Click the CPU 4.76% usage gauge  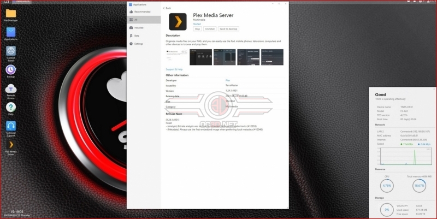click(x=387, y=186)
